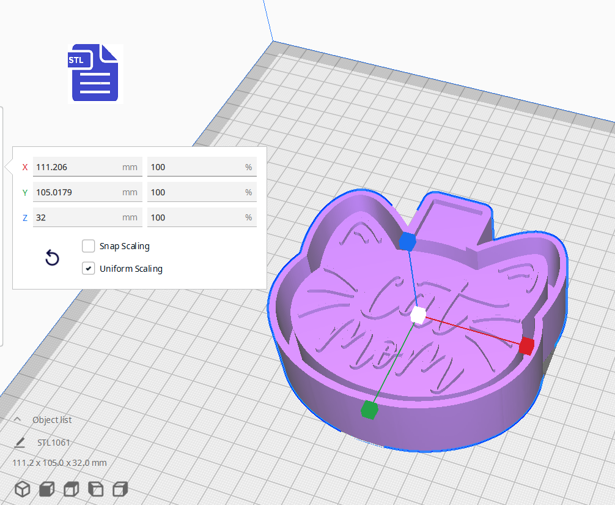Click the blue Z-axis scale handle
The height and width of the screenshot is (505, 615).
click(x=407, y=241)
